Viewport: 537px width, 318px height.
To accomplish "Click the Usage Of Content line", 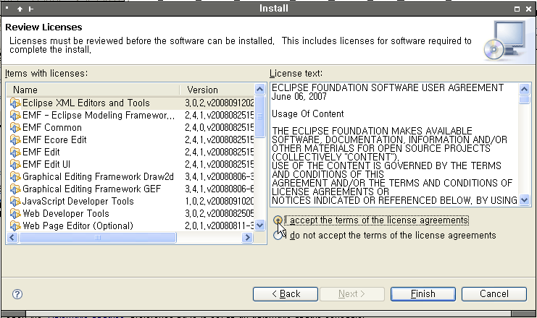I will [307, 113].
